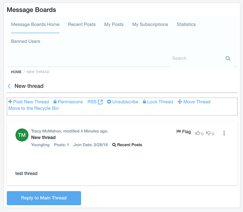Click Post New Thread link
243x212 pixels.
[29, 102]
